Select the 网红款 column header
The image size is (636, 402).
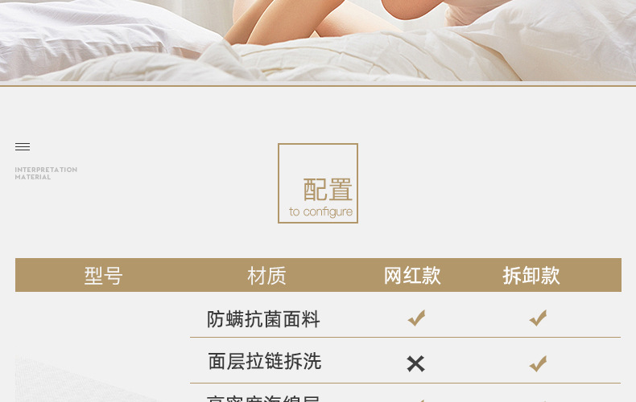[412, 276]
